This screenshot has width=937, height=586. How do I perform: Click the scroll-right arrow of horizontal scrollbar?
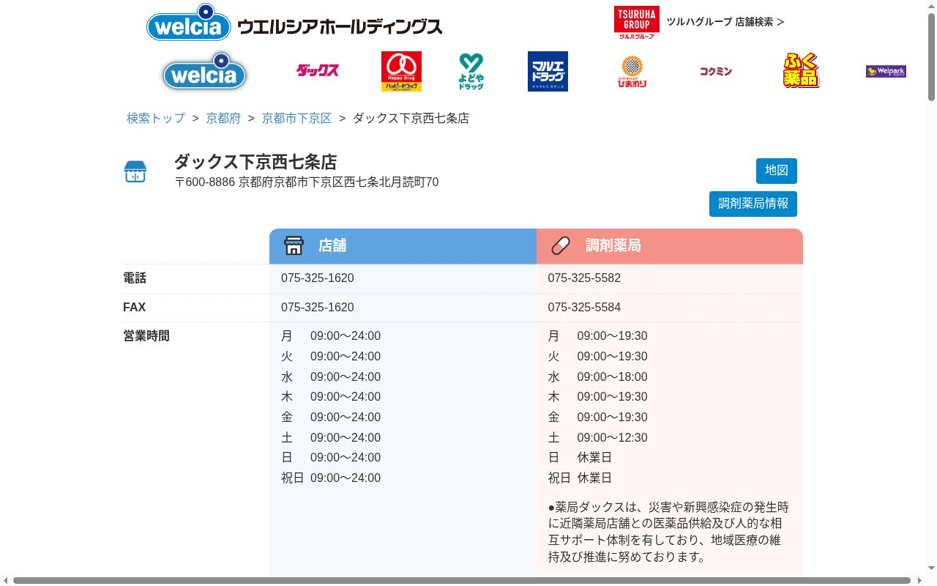tap(919, 580)
